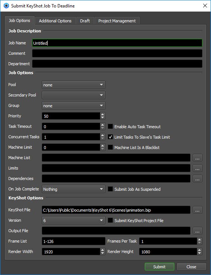The height and width of the screenshot is (275, 211).
Task: Increase Frames Per Task with up arrow
Action: pyautogui.click(x=199, y=239)
